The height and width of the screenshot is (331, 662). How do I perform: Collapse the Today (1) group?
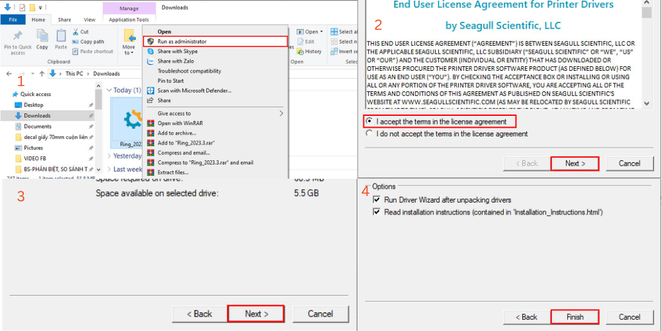coord(110,90)
